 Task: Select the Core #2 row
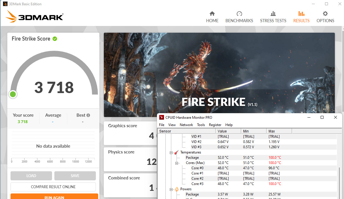click(x=247, y=178)
